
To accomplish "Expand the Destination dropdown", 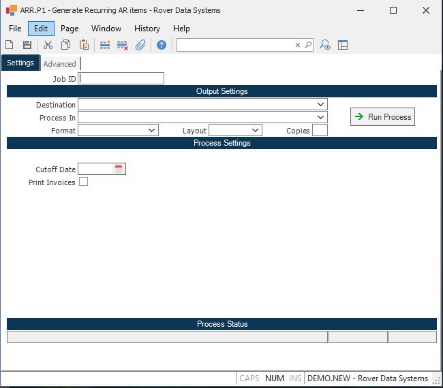I will coord(320,105).
